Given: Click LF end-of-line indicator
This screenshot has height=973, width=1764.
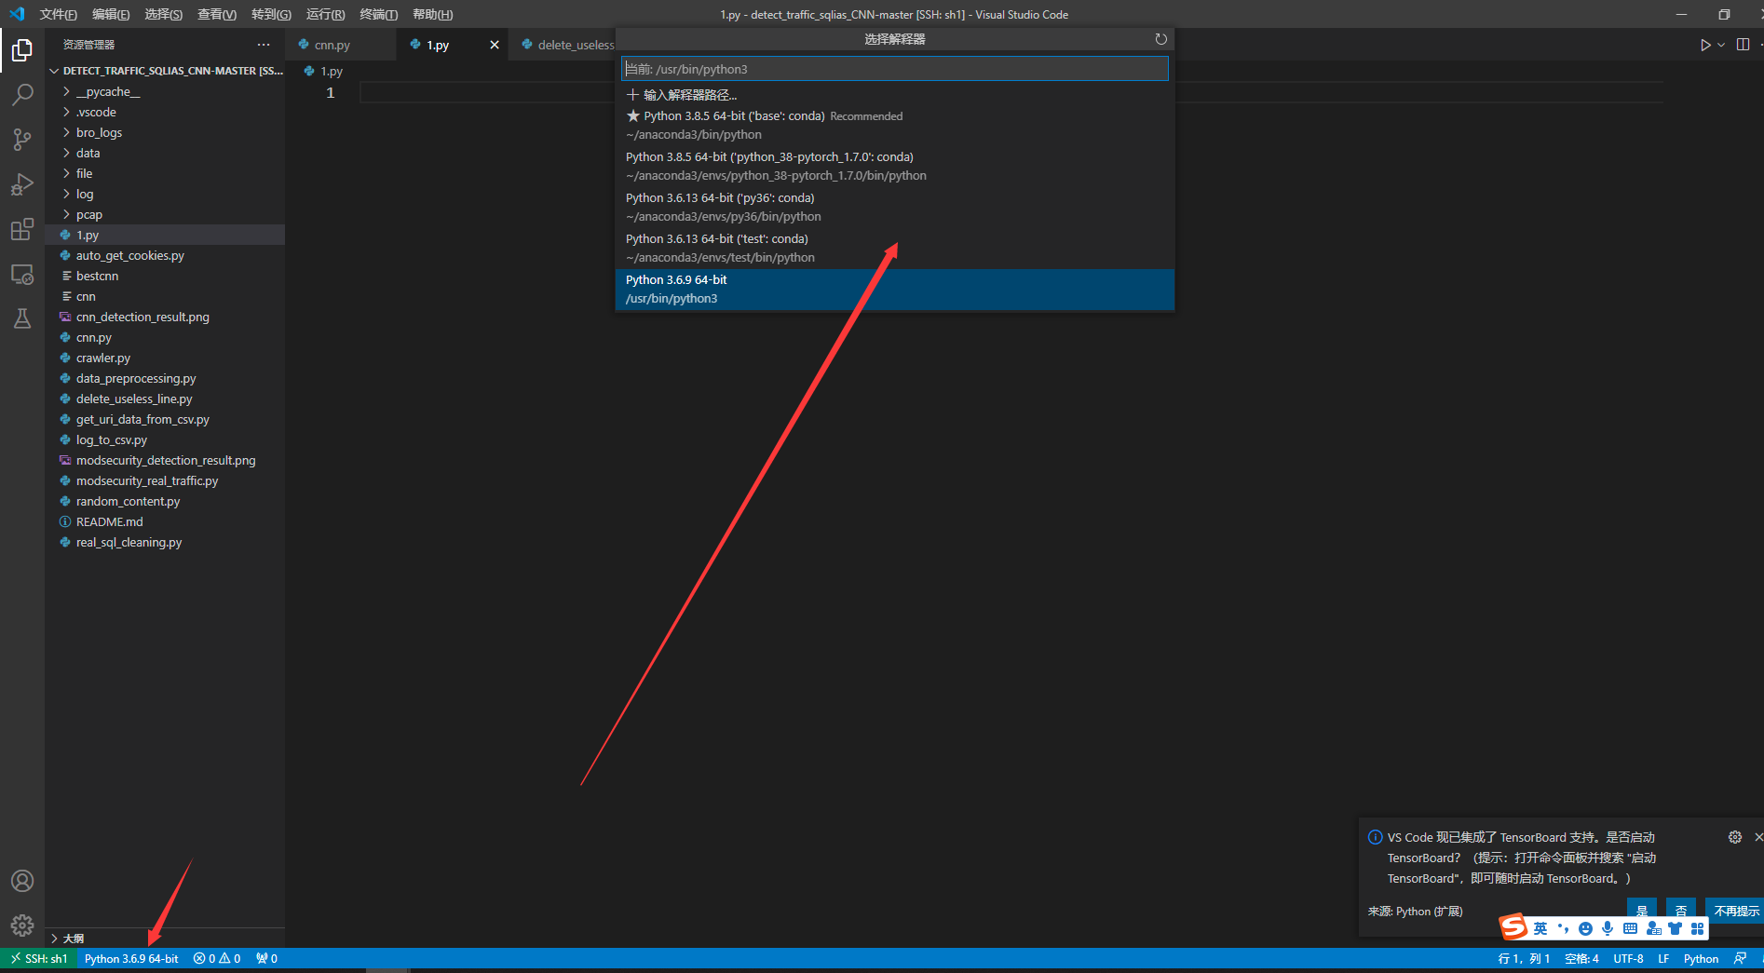Looking at the screenshot, I should (1663, 959).
